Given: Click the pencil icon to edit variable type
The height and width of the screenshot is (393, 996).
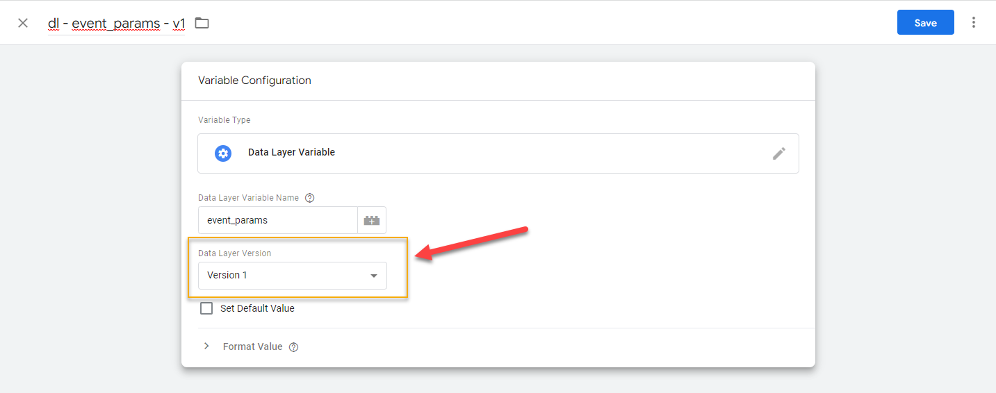Looking at the screenshot, I should pyautogui.click(x=778, y=153).
